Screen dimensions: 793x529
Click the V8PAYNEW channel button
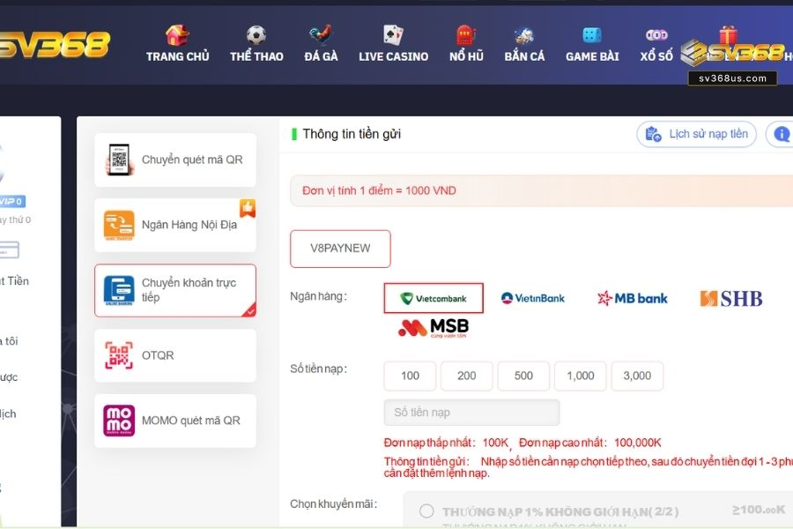tap(340, 249)
